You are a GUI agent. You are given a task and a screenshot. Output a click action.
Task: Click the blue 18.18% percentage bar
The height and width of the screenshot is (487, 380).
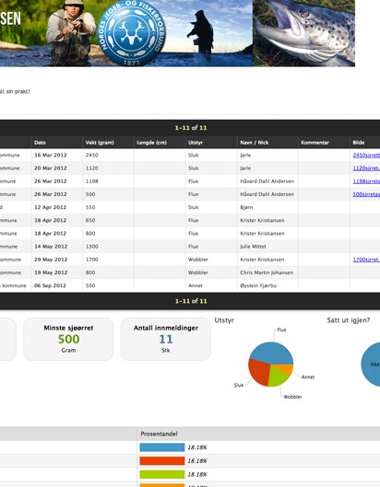click(x=162, y=447)
